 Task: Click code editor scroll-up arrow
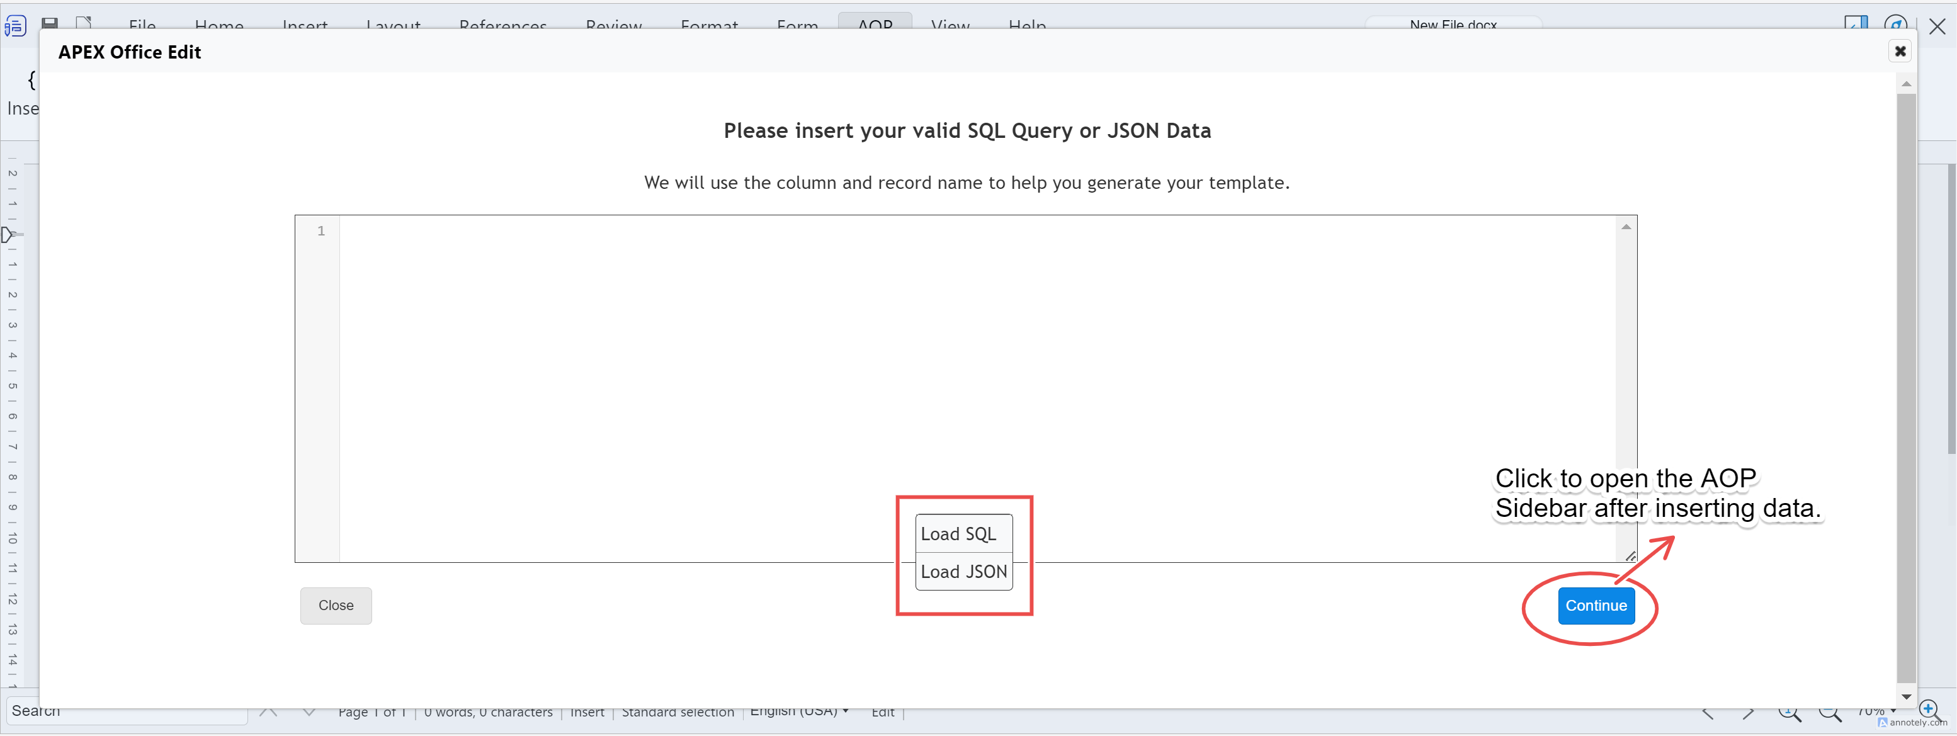click(x=1626, y=227)
